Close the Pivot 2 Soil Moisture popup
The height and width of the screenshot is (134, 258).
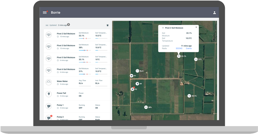coord(196,27)
